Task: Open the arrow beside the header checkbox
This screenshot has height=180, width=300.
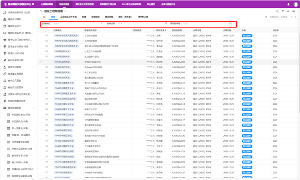Action: pyautogui.click(x=48, y=30)
